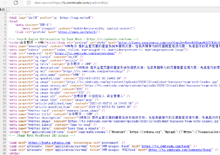This screenshot has width=220, height=155.
Task: Click the og:locale meta property line
Action: 46,57
